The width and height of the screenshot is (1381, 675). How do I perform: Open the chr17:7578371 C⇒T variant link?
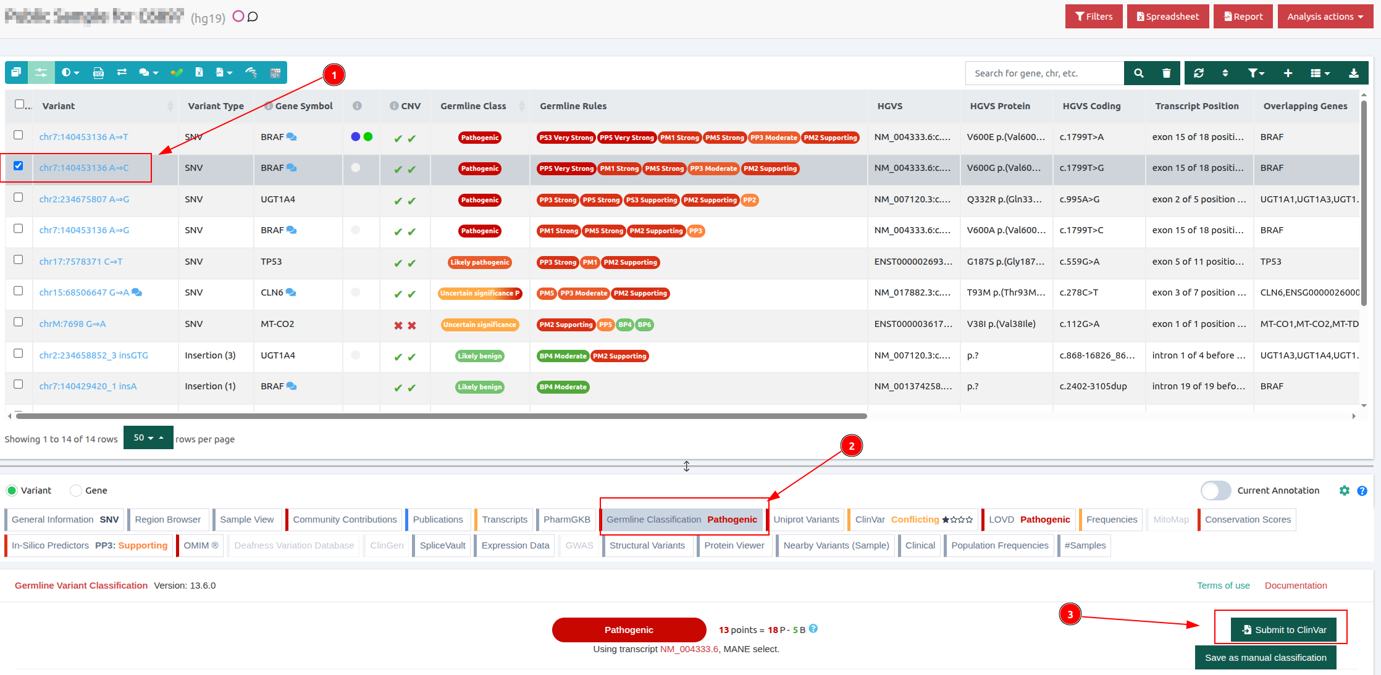point(81,262)
